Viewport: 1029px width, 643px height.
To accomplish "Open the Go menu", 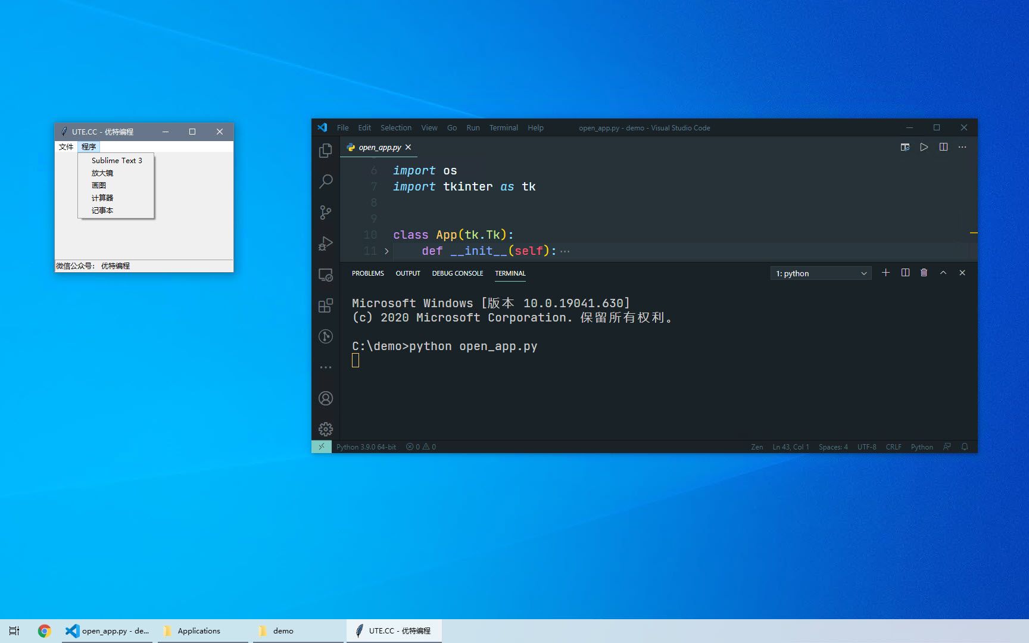I will coord(452,127).
